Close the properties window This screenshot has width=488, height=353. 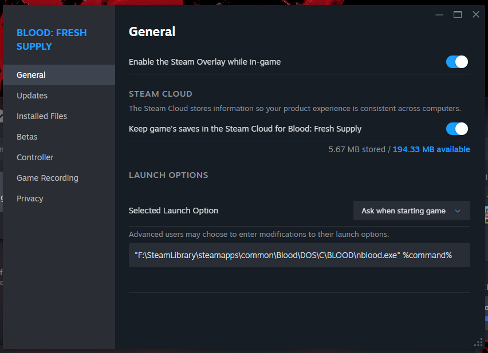tap(475, 14)
